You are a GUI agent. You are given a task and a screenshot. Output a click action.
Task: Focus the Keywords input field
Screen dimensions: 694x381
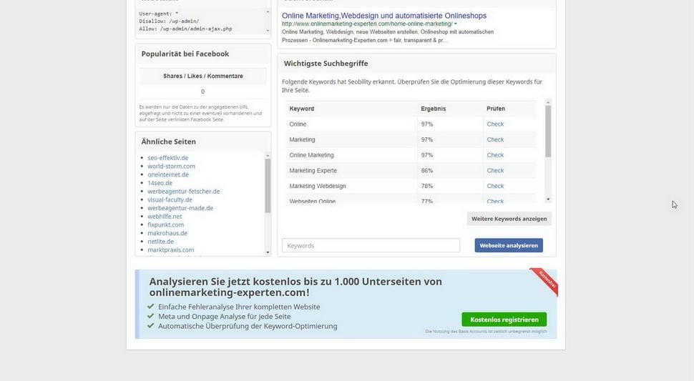(371, 245)
